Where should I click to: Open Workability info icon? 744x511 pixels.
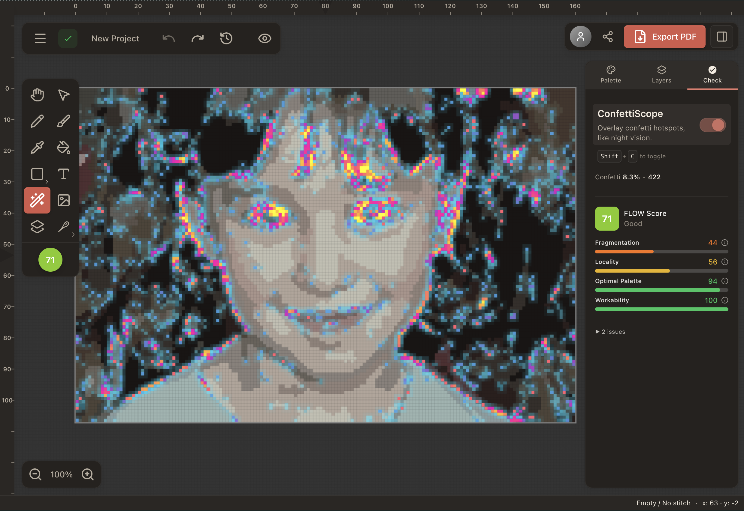click(725, 300)
